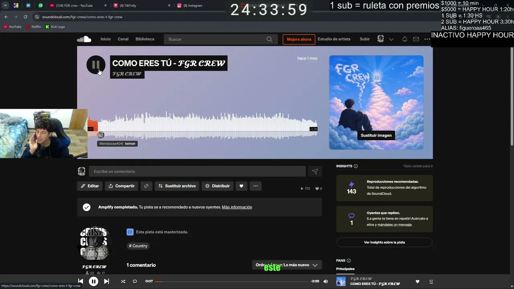Click the Amplify completado checkmark icon
Screen dimensions: 514x289
pos(86,207)
